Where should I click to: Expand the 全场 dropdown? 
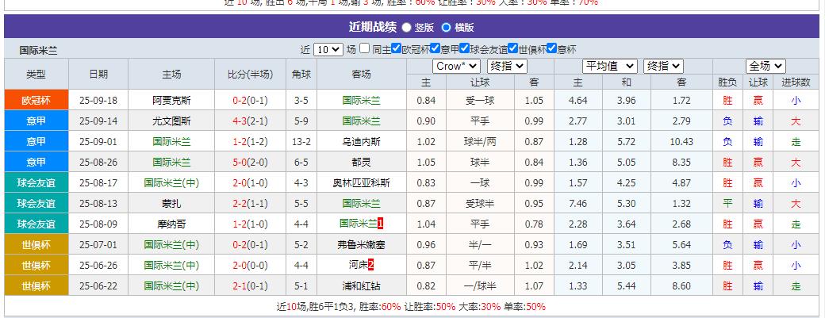(766, 66)
